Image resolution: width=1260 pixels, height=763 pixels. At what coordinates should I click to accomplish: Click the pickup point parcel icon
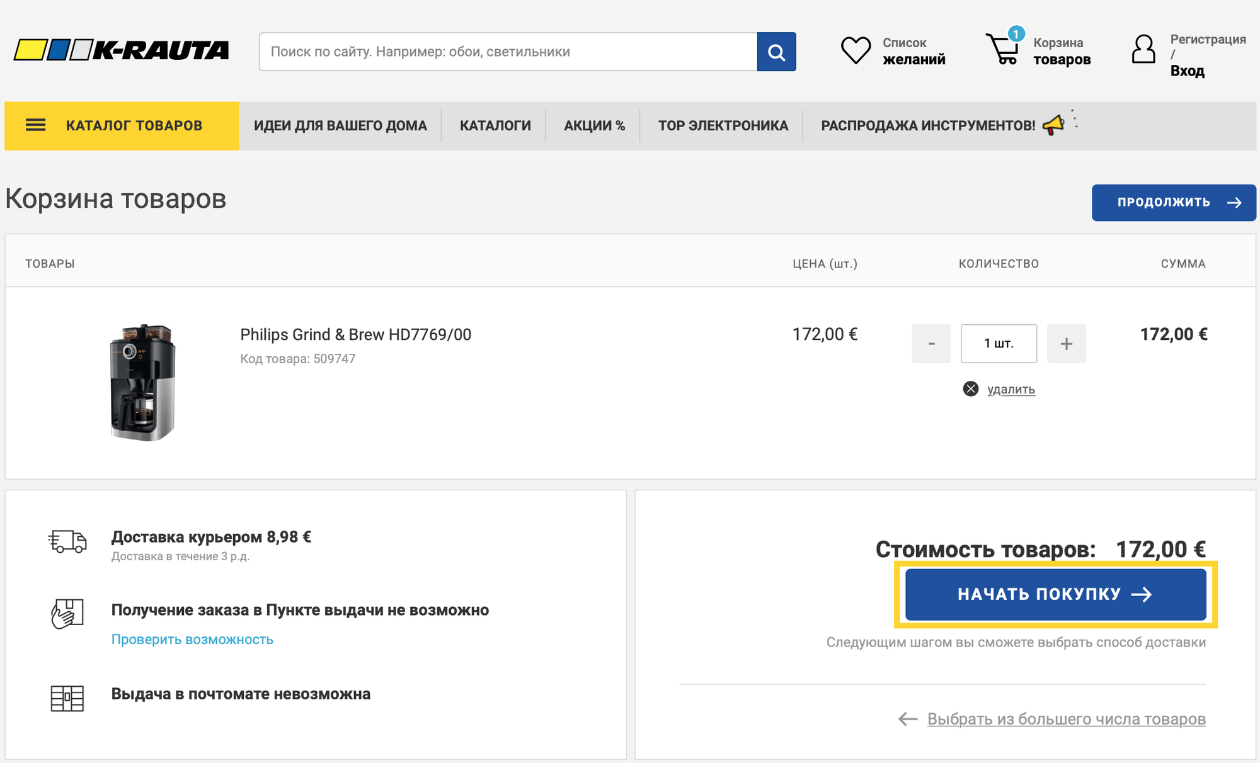[67, 613]
